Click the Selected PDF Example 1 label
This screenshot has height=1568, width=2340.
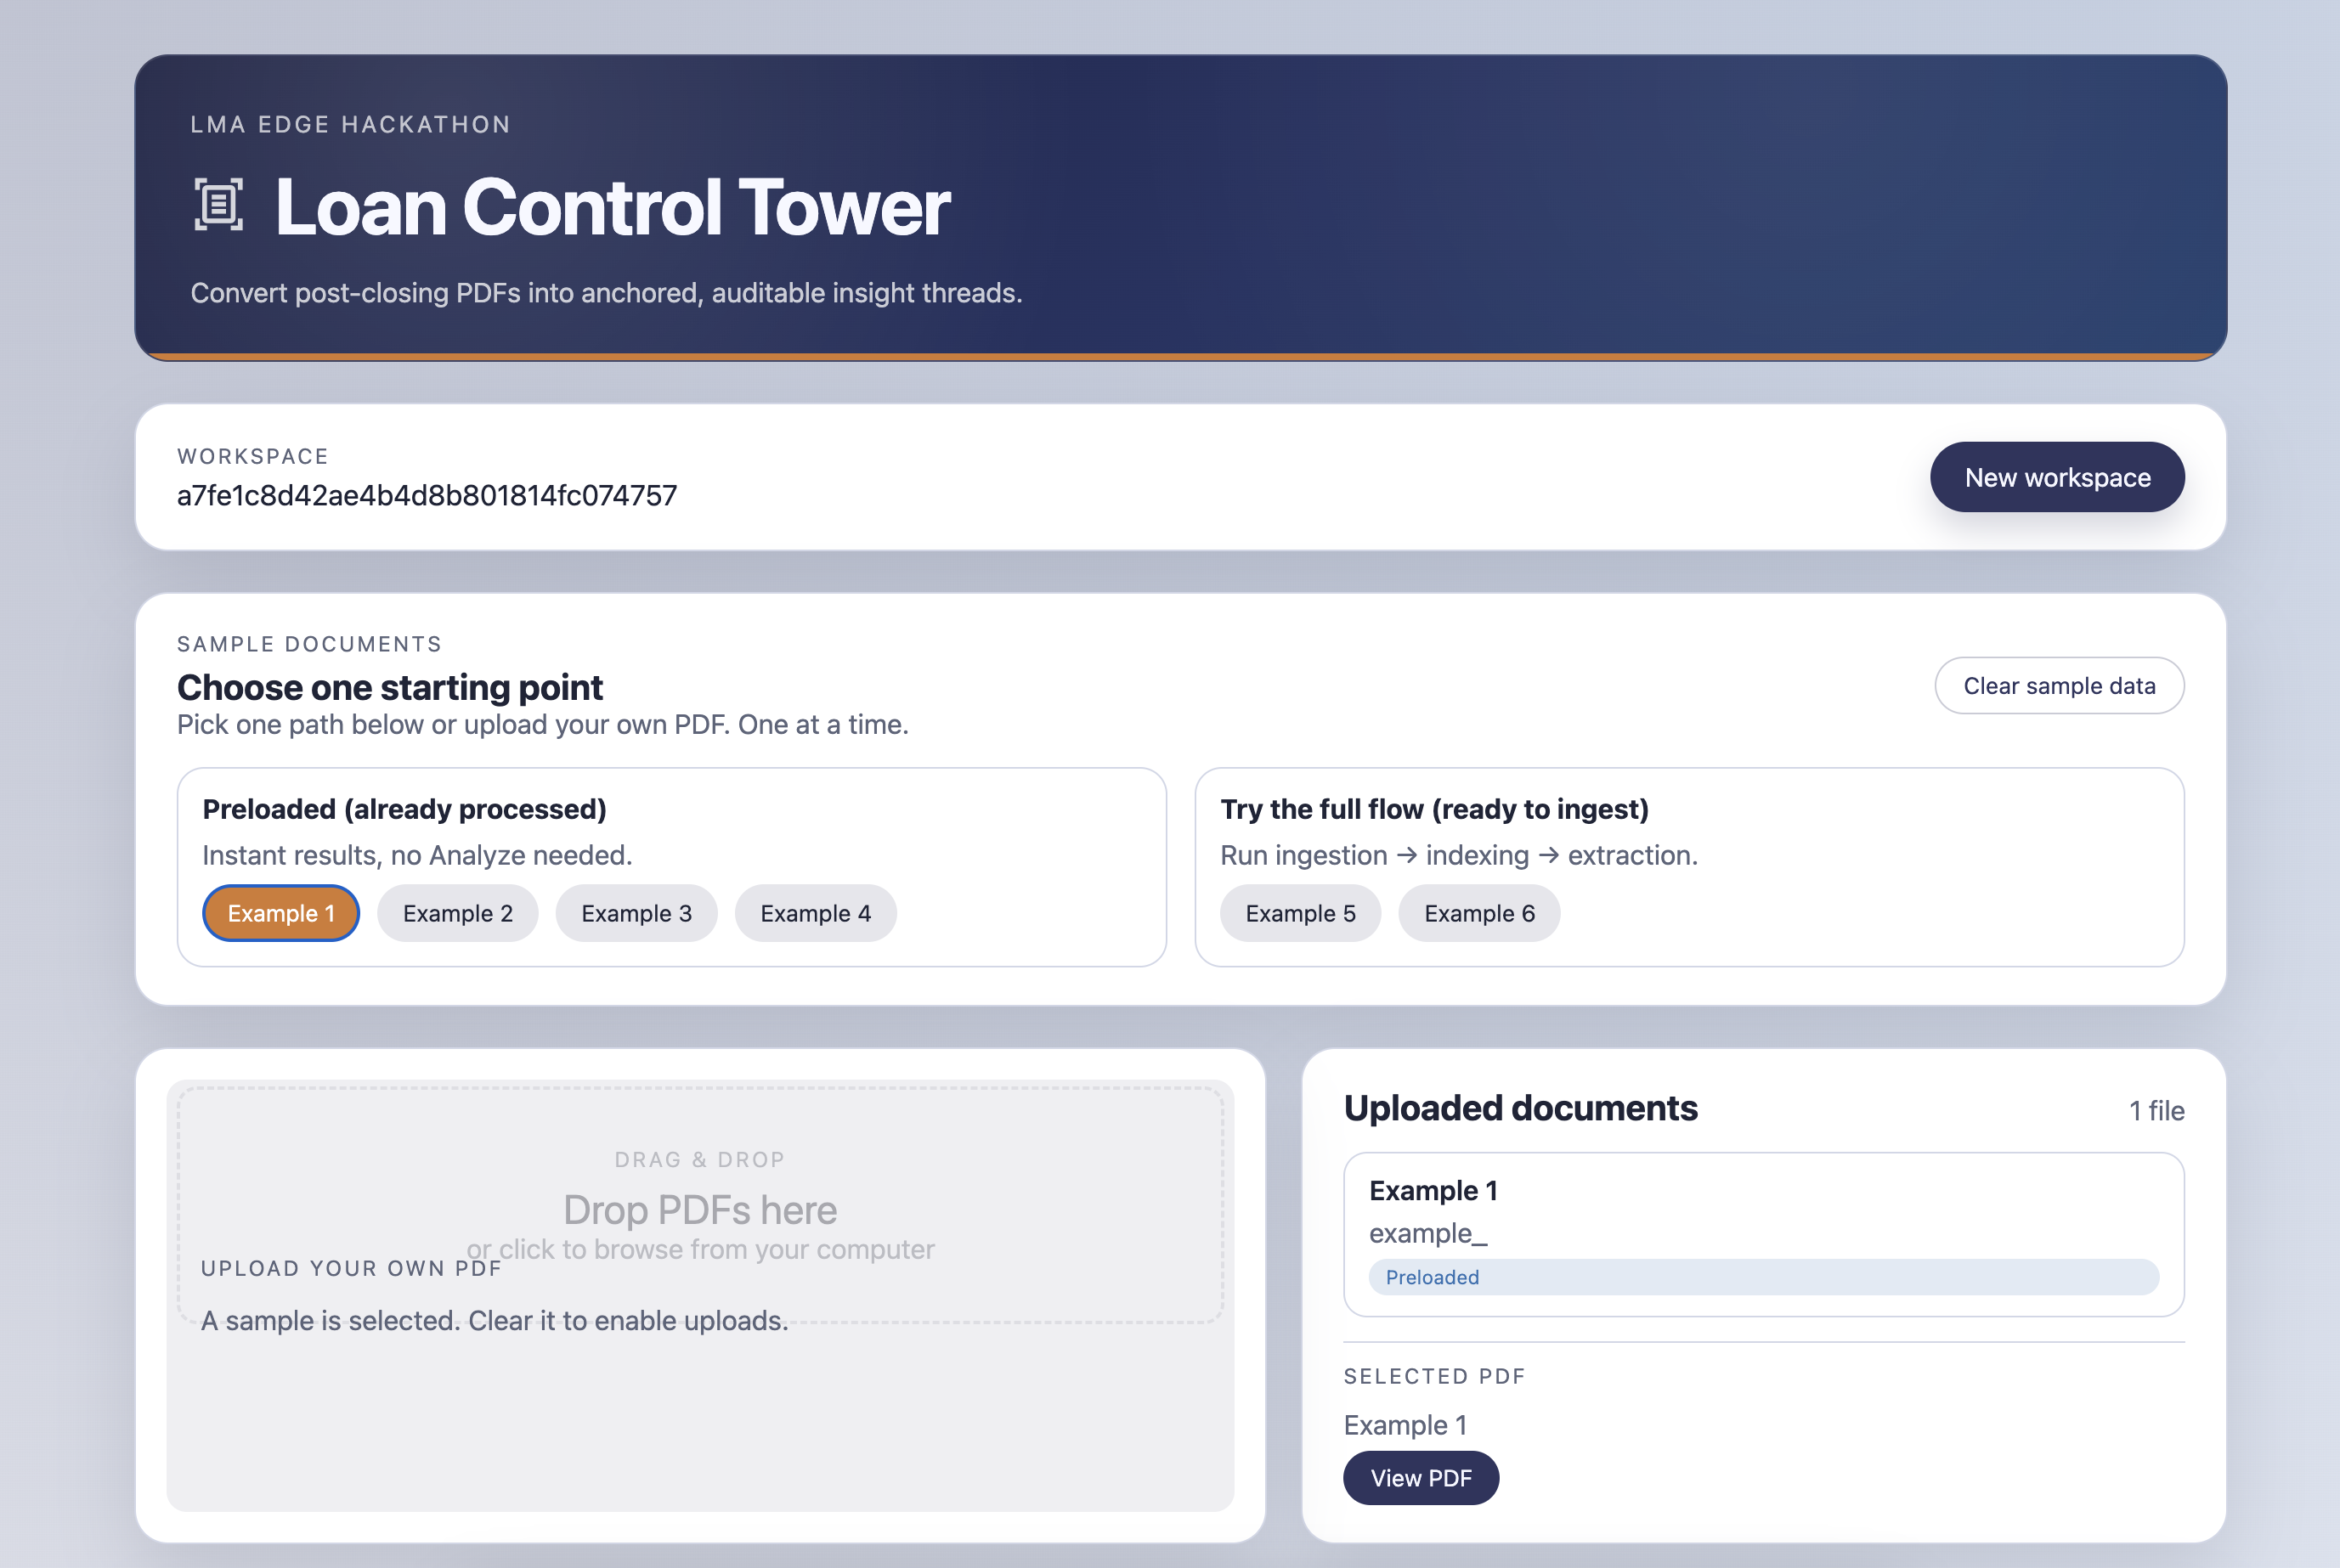1405,1425
